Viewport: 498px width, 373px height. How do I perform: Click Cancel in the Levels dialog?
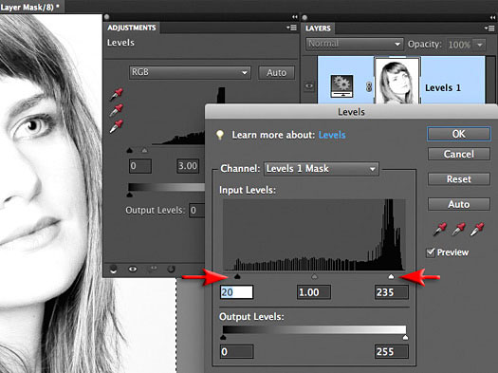458,154
